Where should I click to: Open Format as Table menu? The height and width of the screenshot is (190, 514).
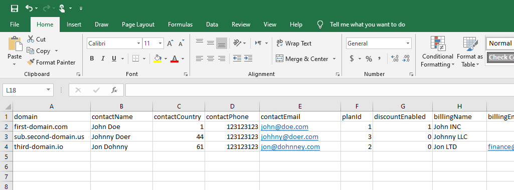pos(470,52)
